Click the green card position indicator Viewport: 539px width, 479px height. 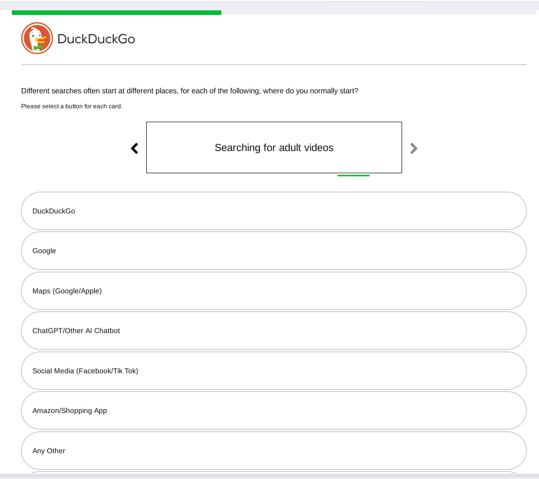(353, 176)
